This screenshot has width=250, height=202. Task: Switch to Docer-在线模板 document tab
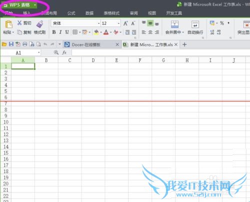[x=86, y=44]
